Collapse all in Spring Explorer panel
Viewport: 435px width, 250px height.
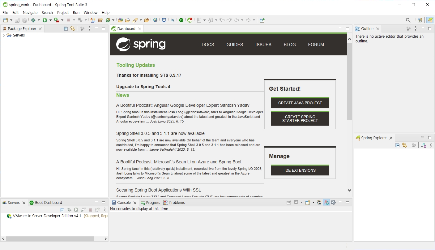[398, 145]
